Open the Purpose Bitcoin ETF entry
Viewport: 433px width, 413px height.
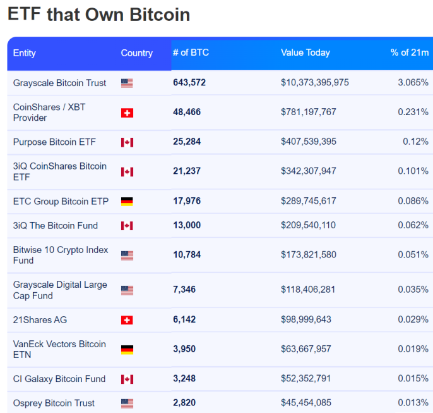coord(54,142)
